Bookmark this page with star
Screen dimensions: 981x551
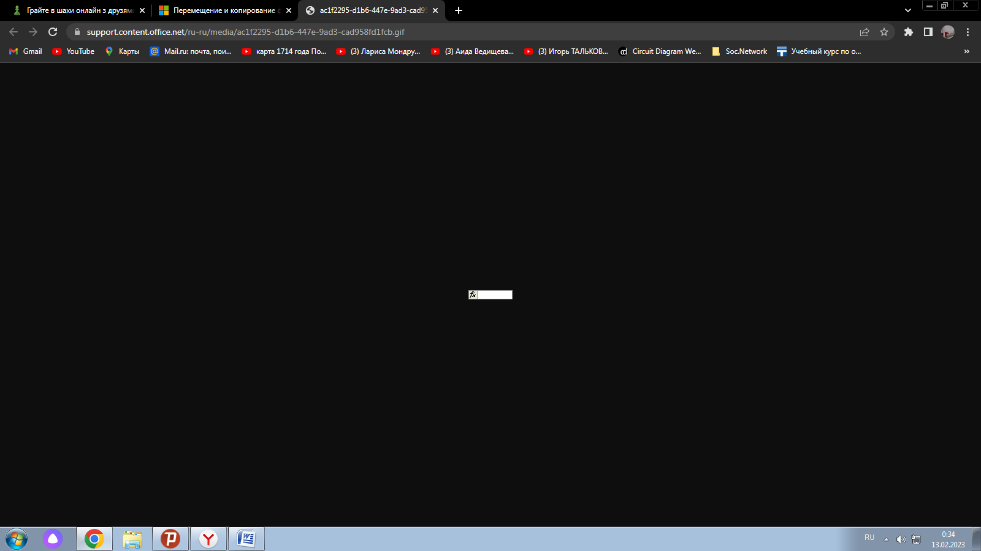[x=884, y=32]
